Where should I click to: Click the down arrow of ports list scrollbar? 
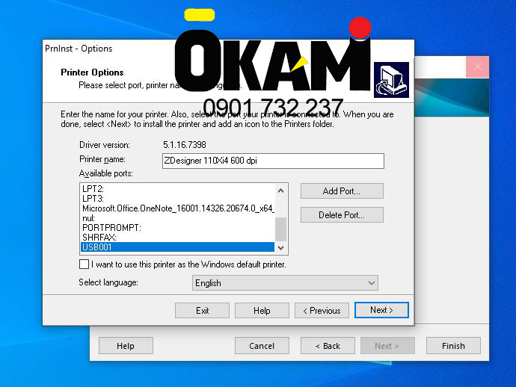click(280, 247)
